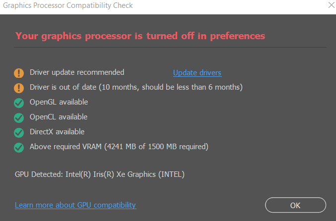Click the DirectX available label

coord(57,132)
